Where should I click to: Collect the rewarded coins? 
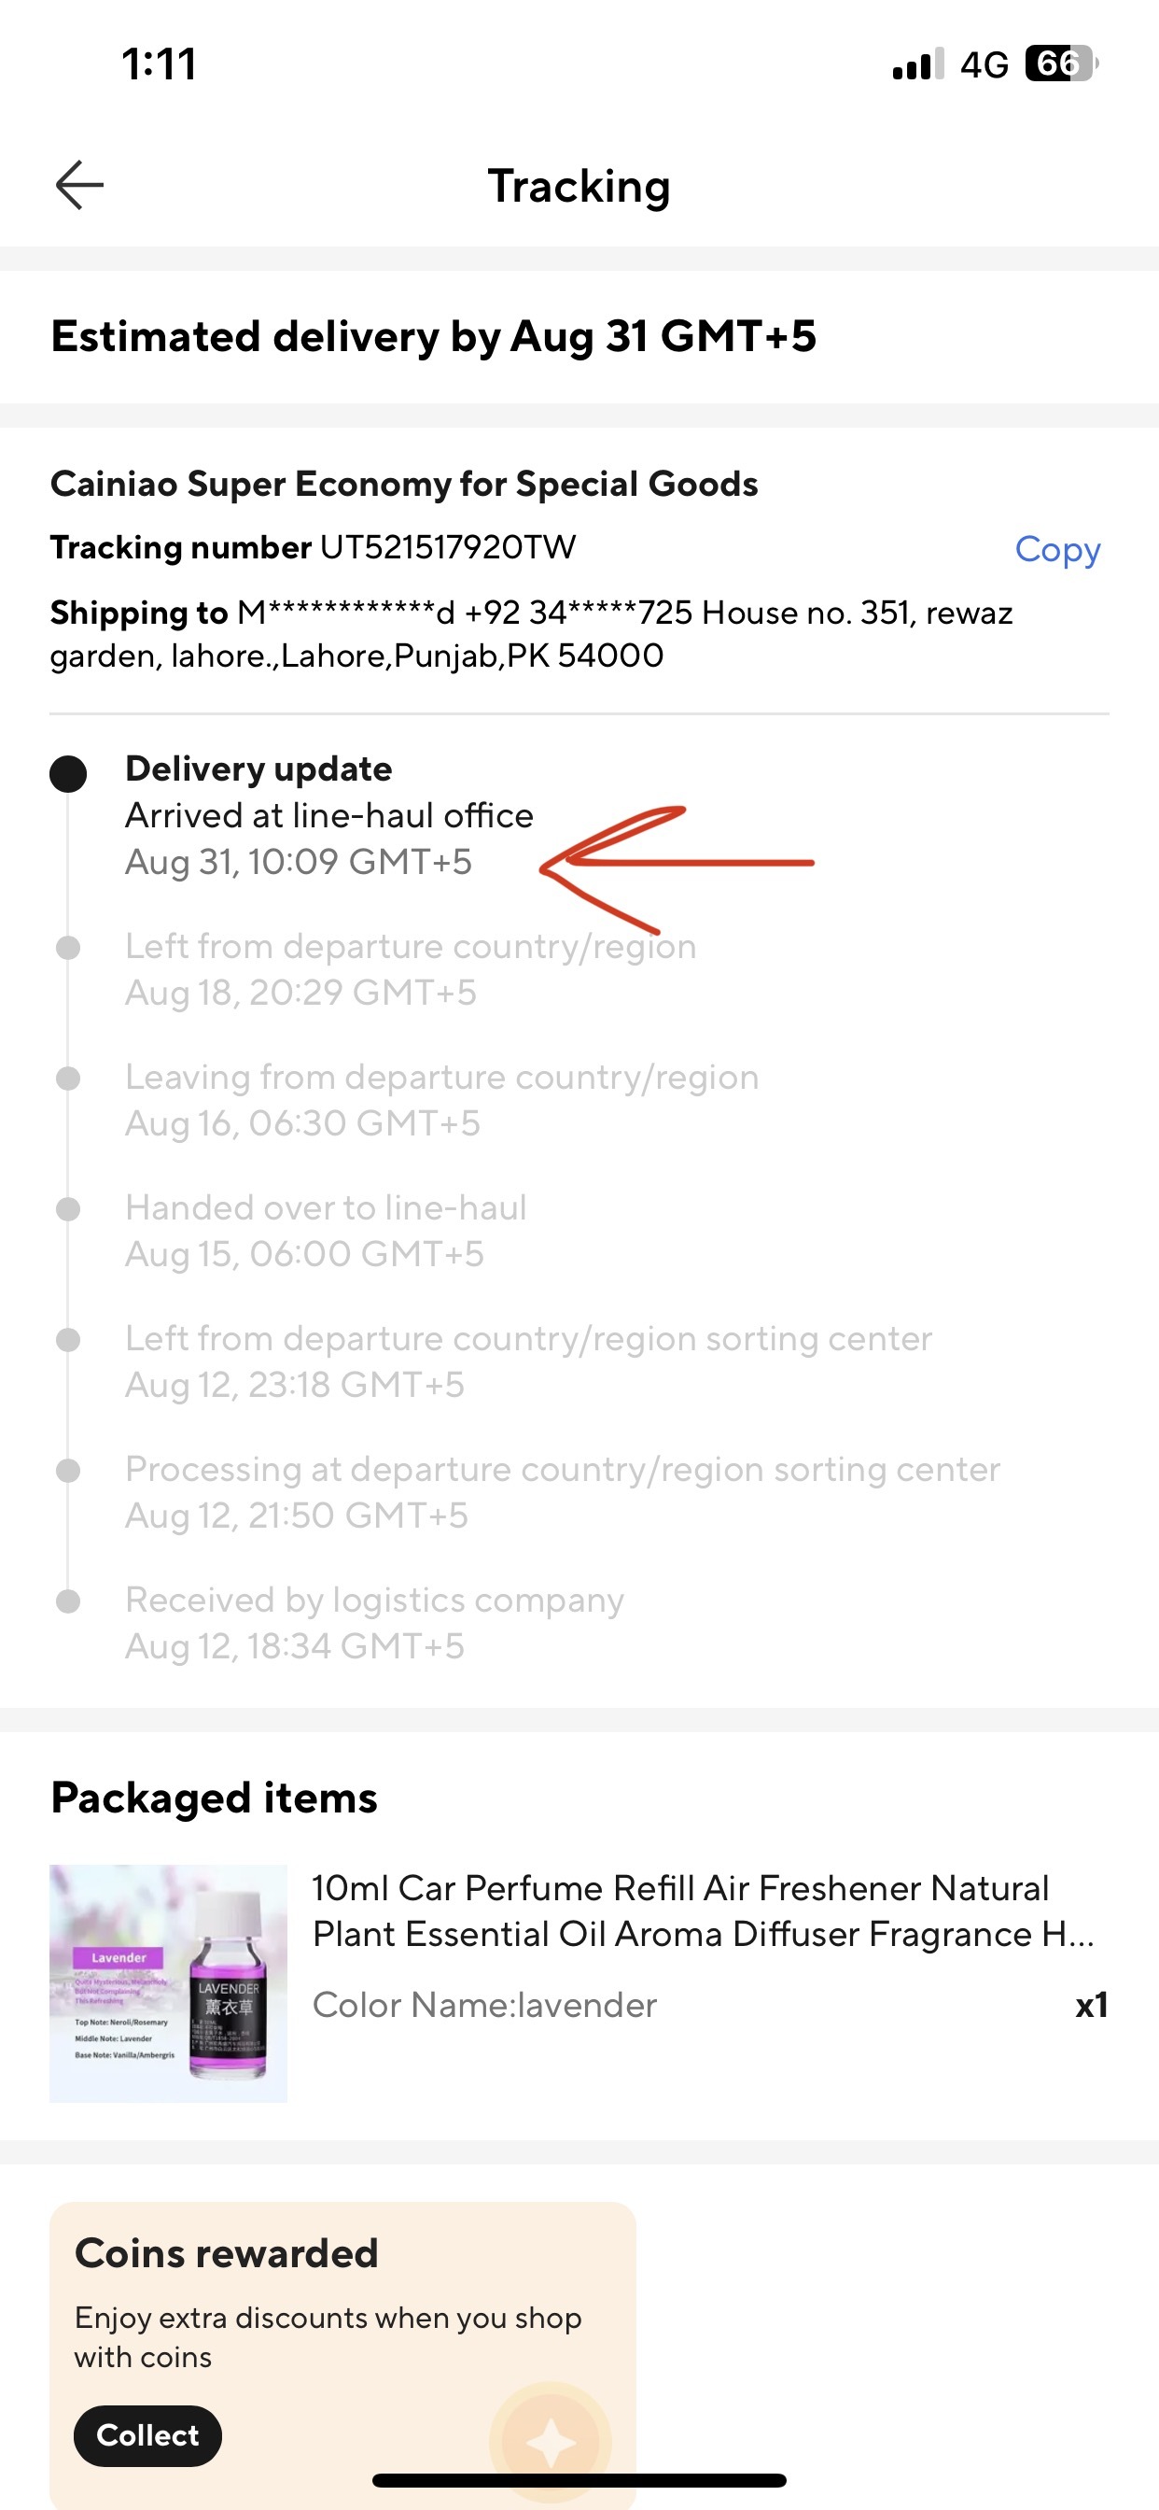(x=148, y=2435)
